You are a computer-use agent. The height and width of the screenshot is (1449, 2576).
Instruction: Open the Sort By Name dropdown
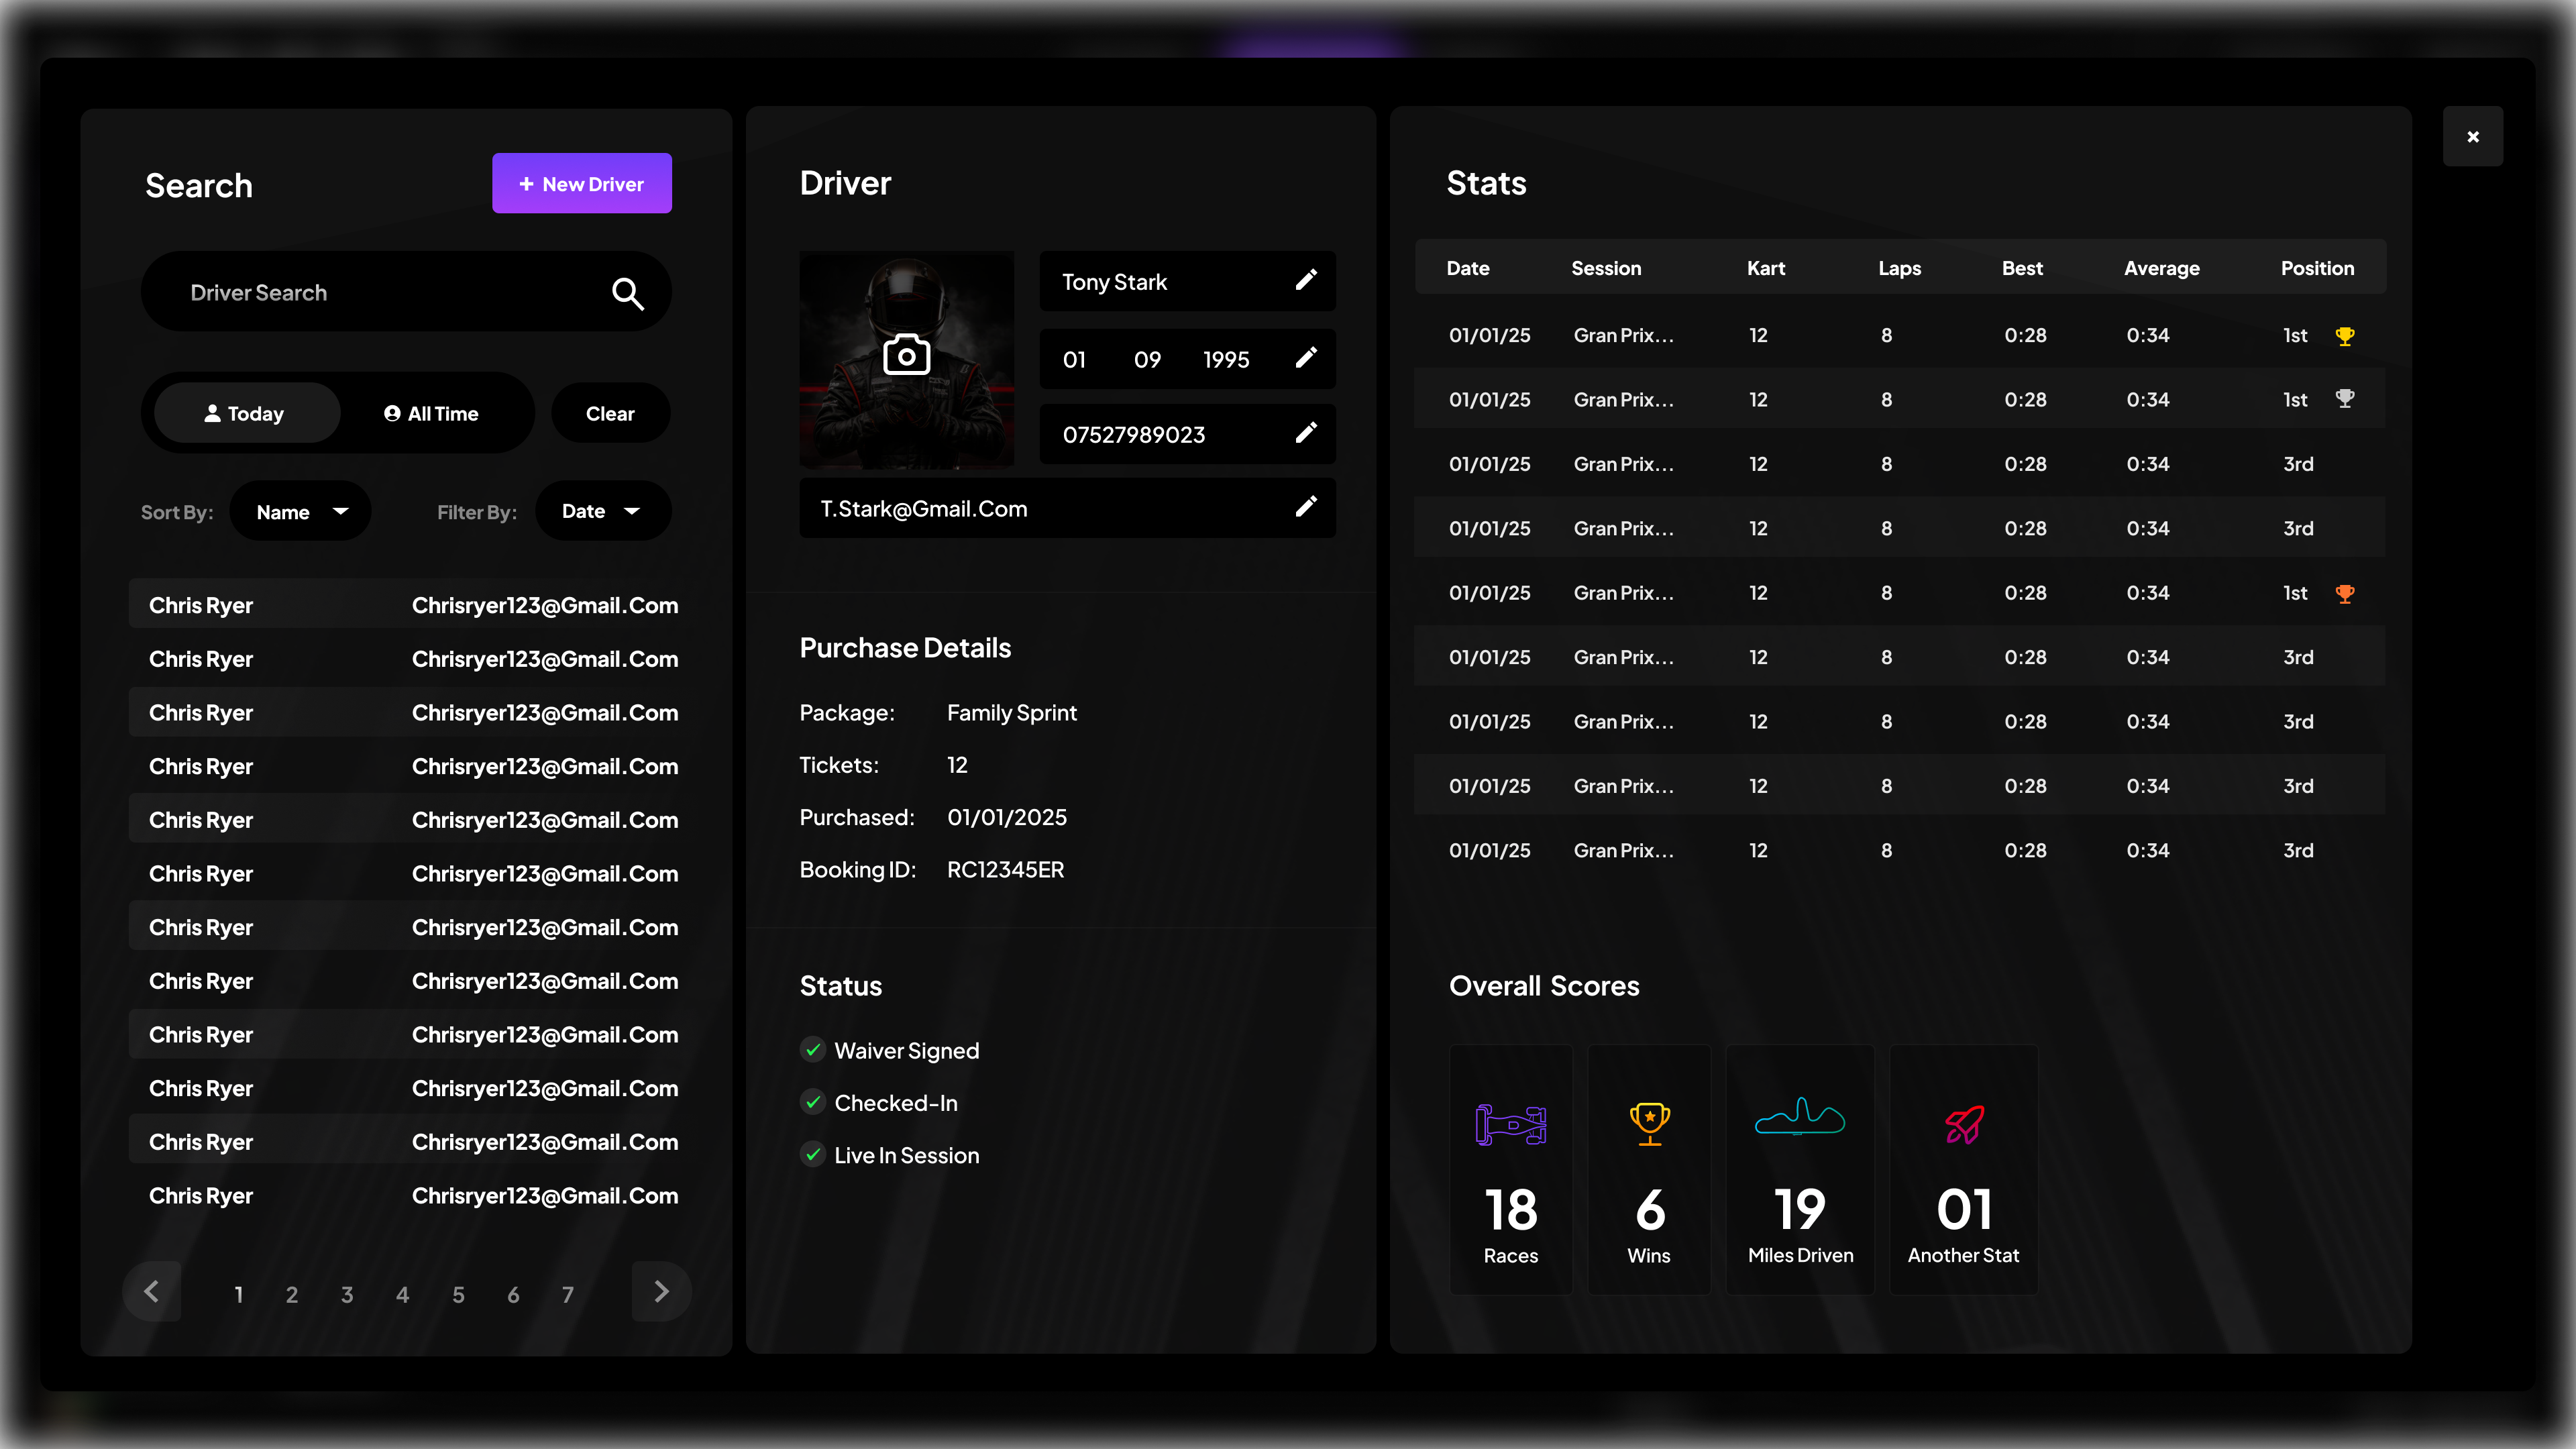[x=300, y=511]
